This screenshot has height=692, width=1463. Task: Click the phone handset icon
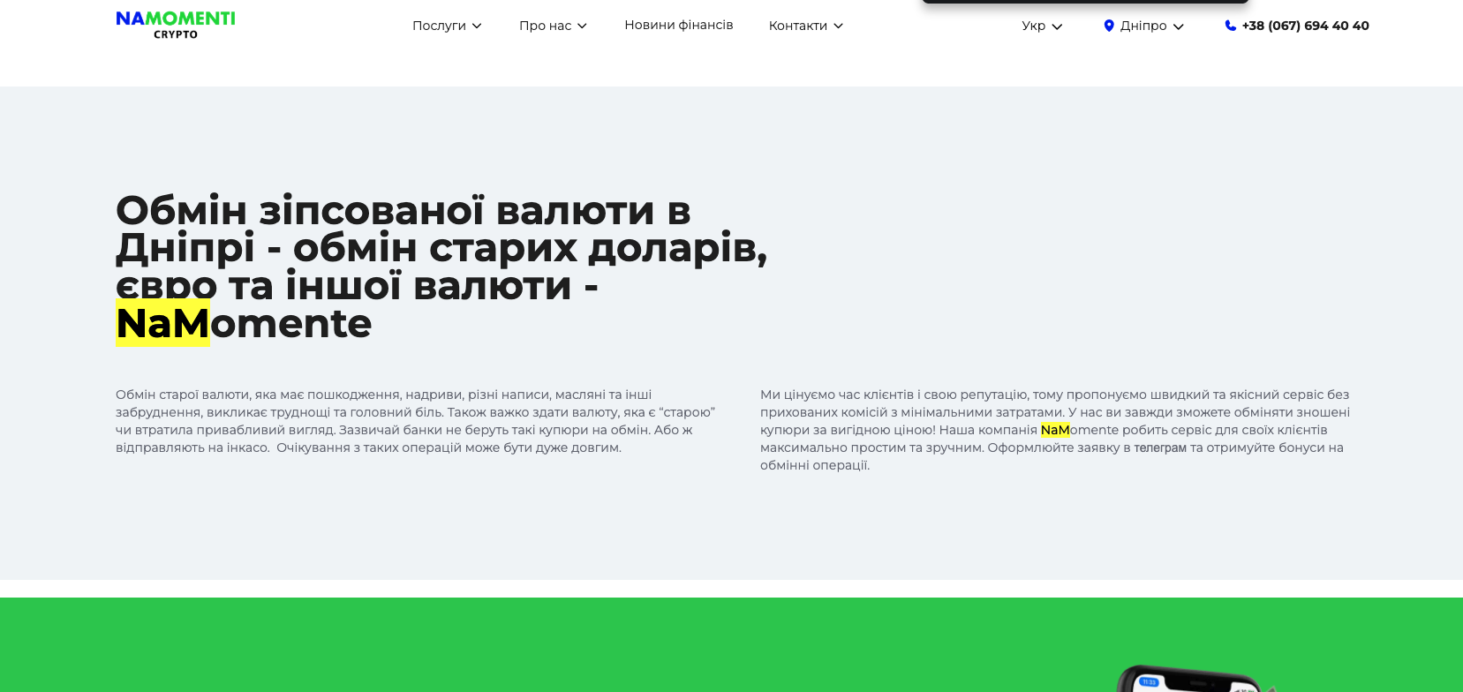(1231, 26)
